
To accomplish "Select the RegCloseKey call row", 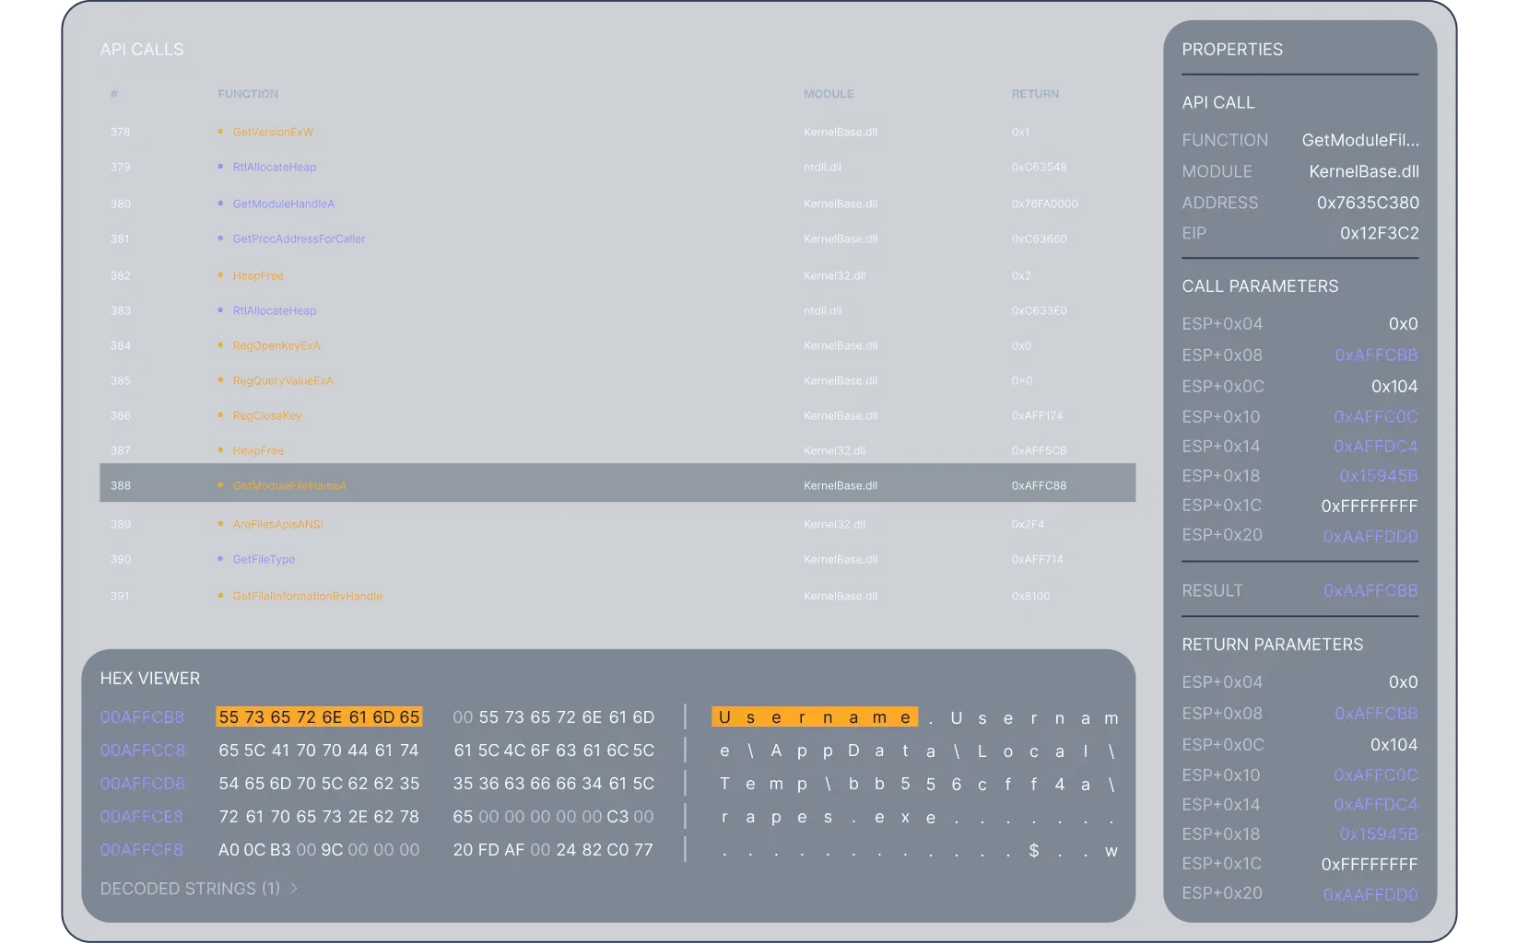I will coord(617,415).
